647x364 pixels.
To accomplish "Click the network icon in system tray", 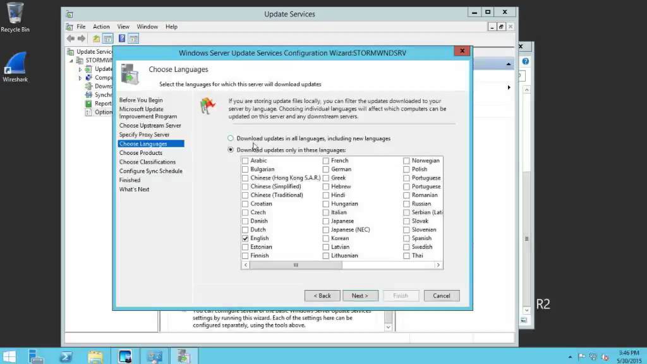I will (593, 356).
